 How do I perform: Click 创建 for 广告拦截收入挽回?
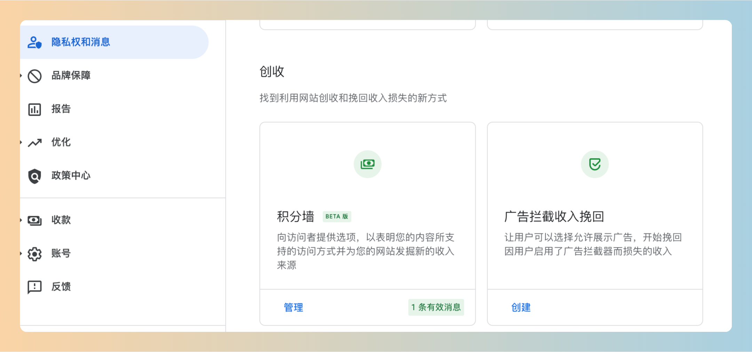point(521,308)
